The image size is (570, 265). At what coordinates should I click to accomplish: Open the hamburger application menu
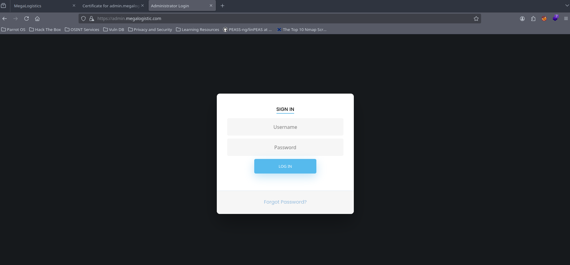566,19
